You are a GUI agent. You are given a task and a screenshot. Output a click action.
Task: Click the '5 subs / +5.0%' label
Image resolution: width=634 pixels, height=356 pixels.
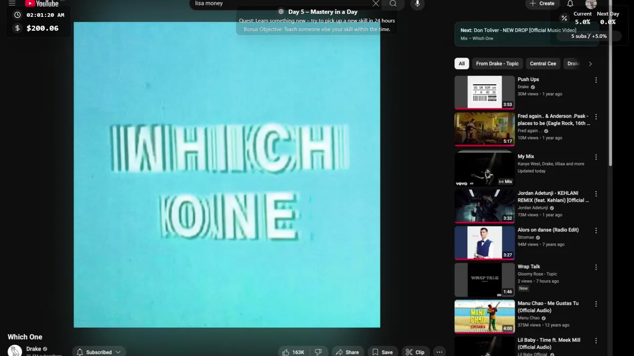click(589, 36)
